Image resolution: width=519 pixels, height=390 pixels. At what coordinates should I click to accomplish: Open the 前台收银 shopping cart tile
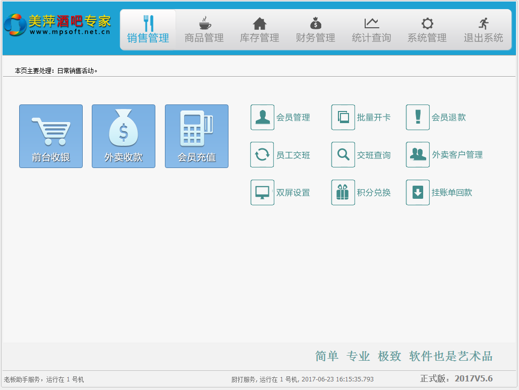51,136
